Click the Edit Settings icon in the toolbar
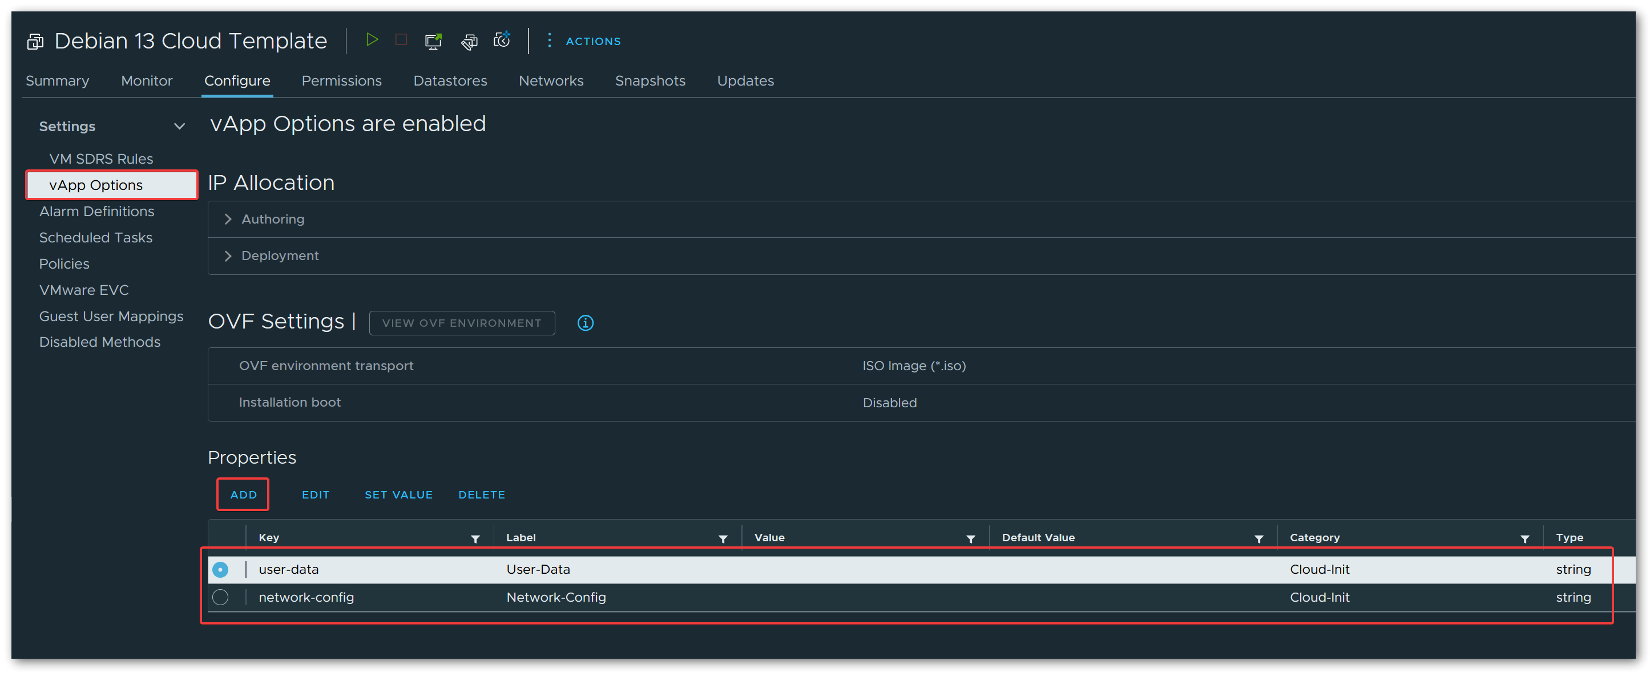The width and height of the screenshot is (1650, 673). 469,42
